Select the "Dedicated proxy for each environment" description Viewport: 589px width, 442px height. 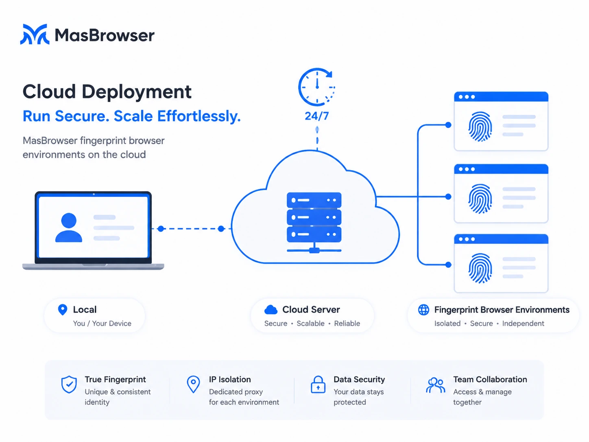pyautogui.click(x=244, y=397)
